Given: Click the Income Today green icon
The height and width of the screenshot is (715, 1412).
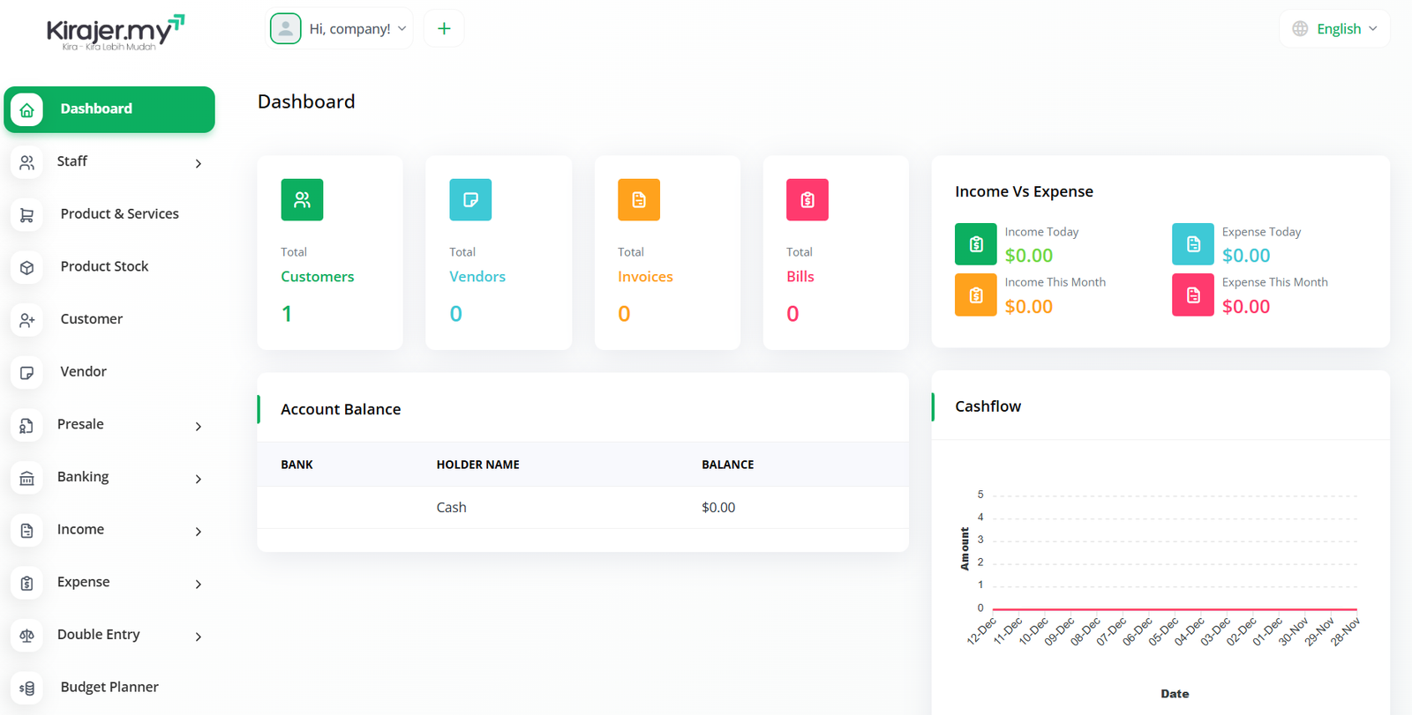Looking at the screenshot, I should click(x=975, y=244).
